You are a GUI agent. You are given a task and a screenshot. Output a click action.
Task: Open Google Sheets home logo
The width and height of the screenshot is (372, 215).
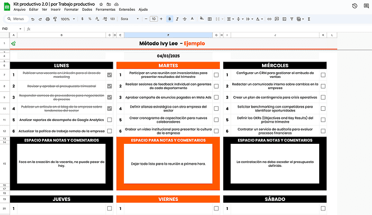coord(7,7)
